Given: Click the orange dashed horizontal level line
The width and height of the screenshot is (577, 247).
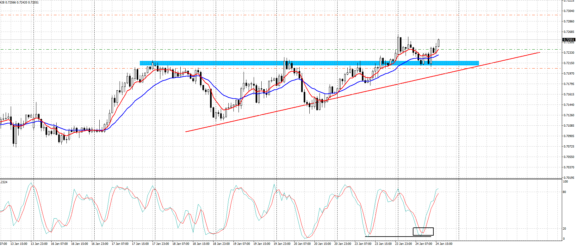Looking at the screenshot, I should click(x=281, y=68).
